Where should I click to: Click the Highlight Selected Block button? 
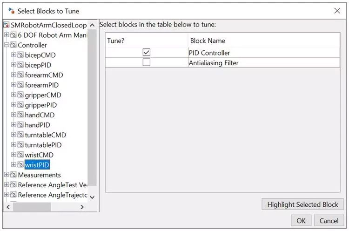click(302, 204)
